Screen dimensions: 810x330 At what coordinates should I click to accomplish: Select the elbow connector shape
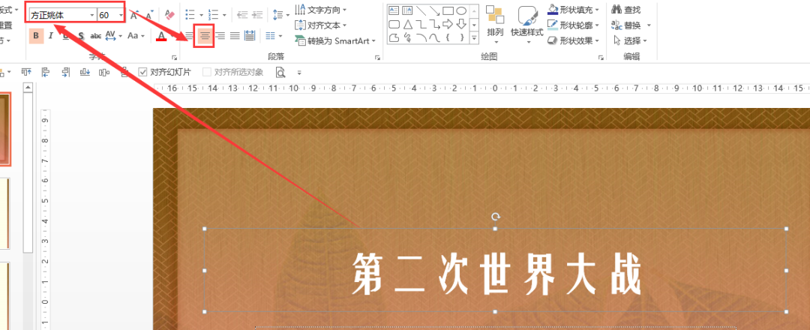point(421,24)
